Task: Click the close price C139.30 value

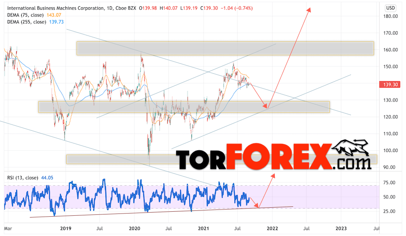Action: click(209, 8)
